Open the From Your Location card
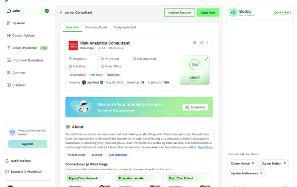This screenshot has height=187, width=297. point(139,180)
